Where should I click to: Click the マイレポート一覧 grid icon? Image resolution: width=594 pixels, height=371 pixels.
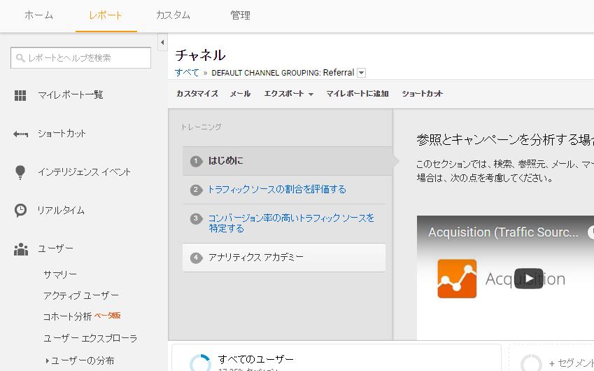[20, 95]
